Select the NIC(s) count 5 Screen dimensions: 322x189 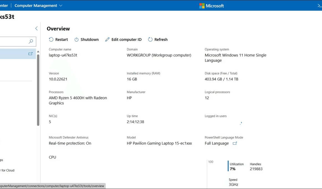50,122
